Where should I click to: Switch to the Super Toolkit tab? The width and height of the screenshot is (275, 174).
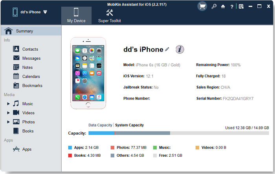click(x=110, y=16)
